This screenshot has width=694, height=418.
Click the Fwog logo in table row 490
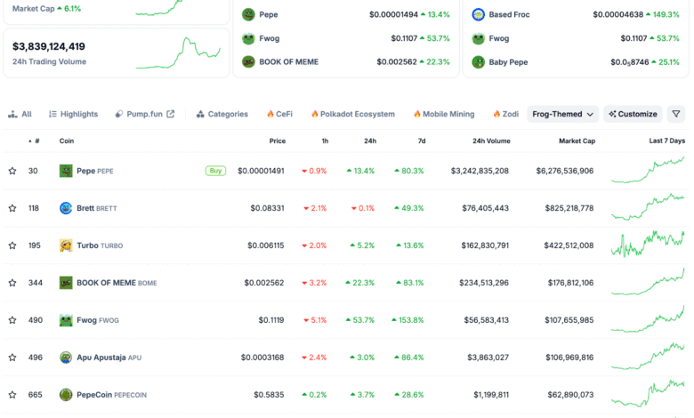click(x=66, y=320)
